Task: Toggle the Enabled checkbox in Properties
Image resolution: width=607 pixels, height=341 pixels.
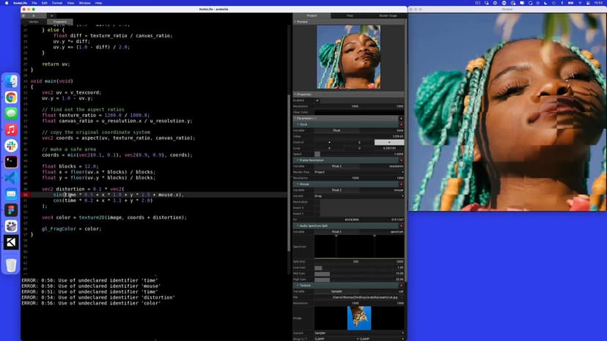Action: tap(317, 100)
